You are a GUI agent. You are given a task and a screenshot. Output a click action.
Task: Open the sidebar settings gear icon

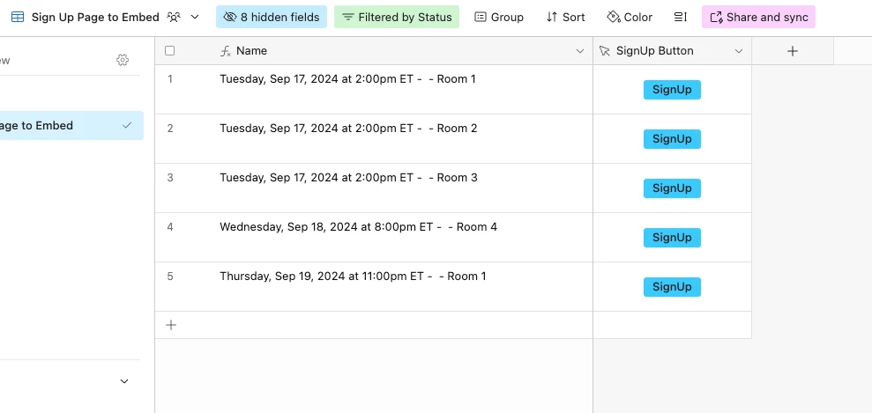123,60
